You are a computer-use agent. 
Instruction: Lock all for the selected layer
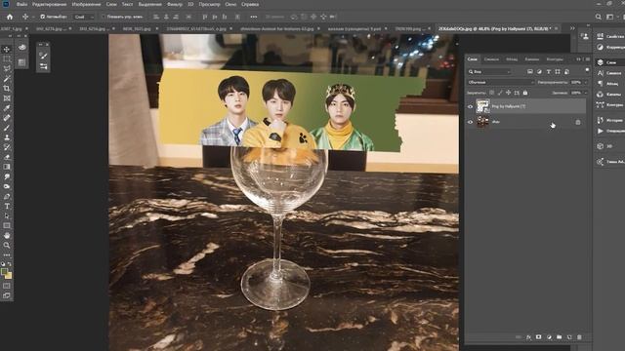pyautogui.click(x=525, y=93)
